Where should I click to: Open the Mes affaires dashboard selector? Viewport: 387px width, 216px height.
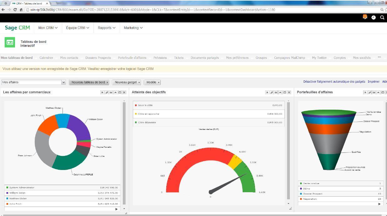point(33,82)
